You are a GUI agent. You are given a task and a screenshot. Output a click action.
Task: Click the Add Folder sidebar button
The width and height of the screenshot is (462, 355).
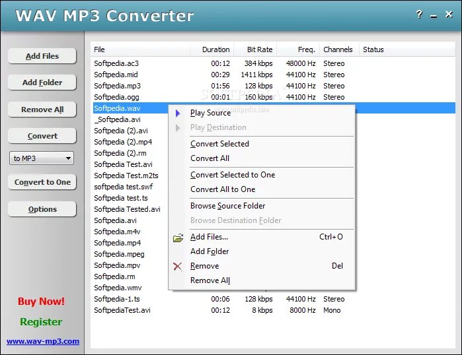point(42,82)
